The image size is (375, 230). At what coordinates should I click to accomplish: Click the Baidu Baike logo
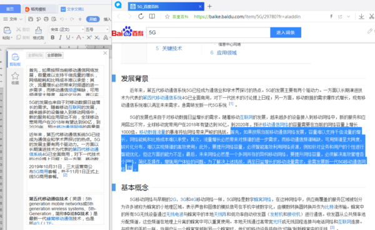(x=127, y=32)
